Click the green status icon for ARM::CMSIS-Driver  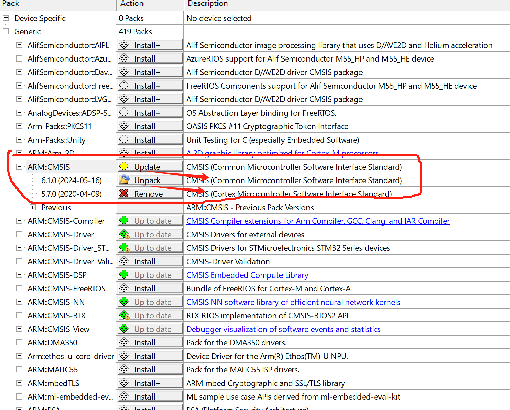click(x=124, y=234)
